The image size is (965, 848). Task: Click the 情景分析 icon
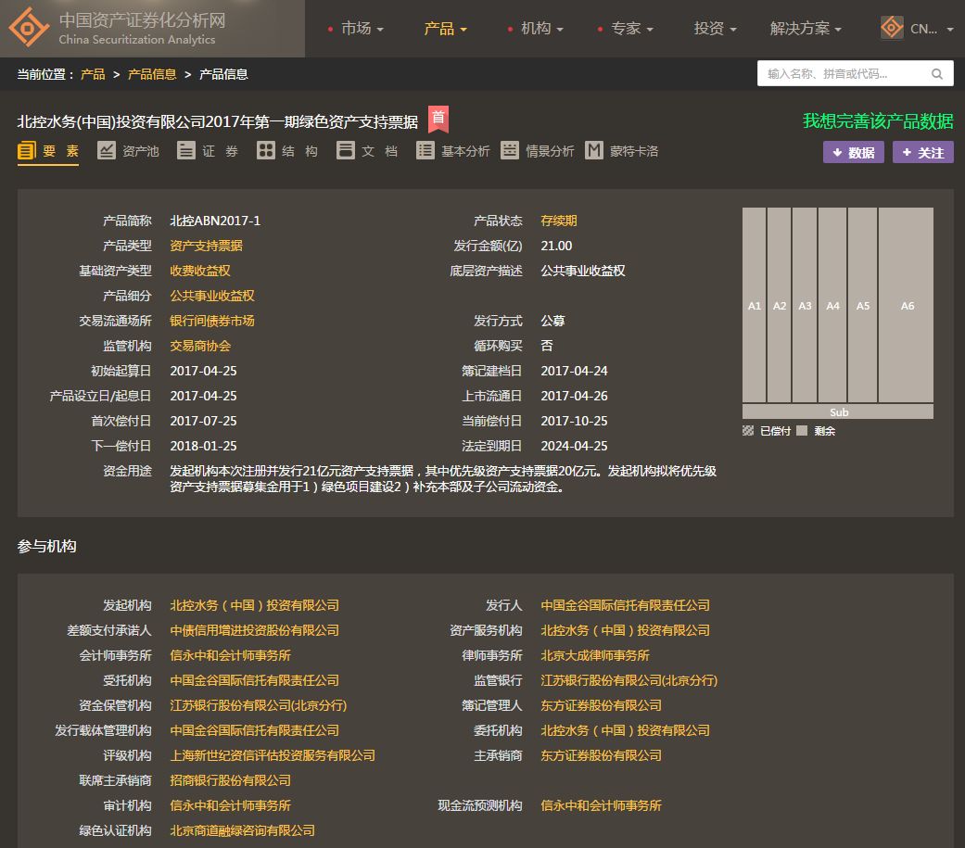point(510,151)
